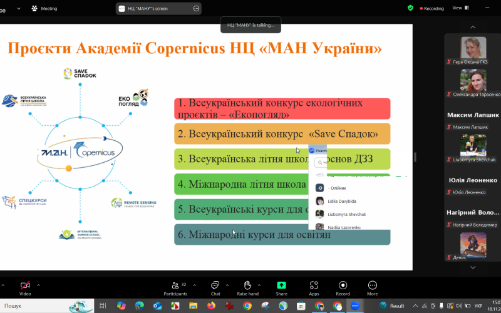Image resolution: width=501 pixels, height=313 pixels.
Task: Open the View layout menu
Action: coord(460,8)
